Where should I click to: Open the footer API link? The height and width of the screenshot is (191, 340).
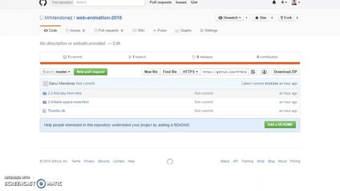pos(235,161)
